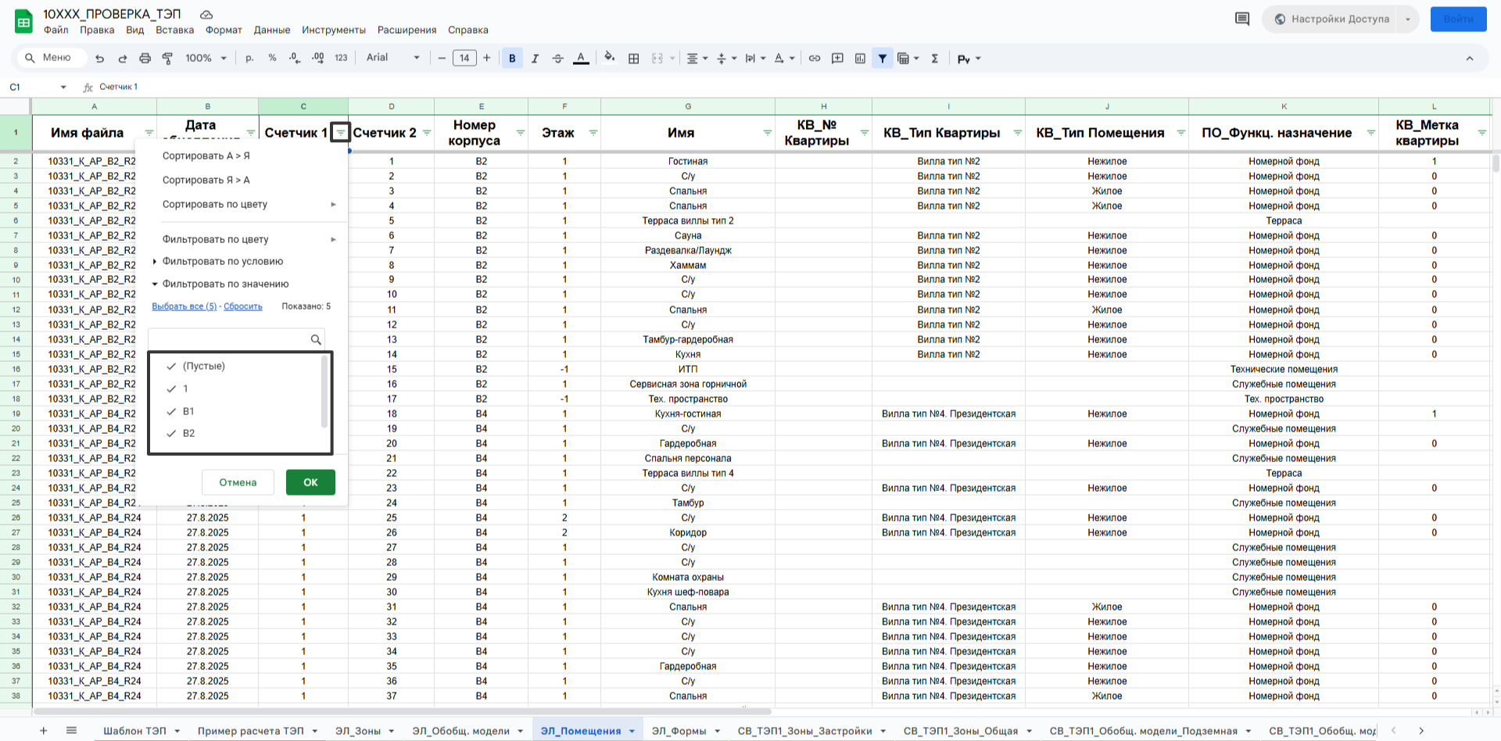Click the print icon
Screen dimensions: 1501x741
(145, 59)
